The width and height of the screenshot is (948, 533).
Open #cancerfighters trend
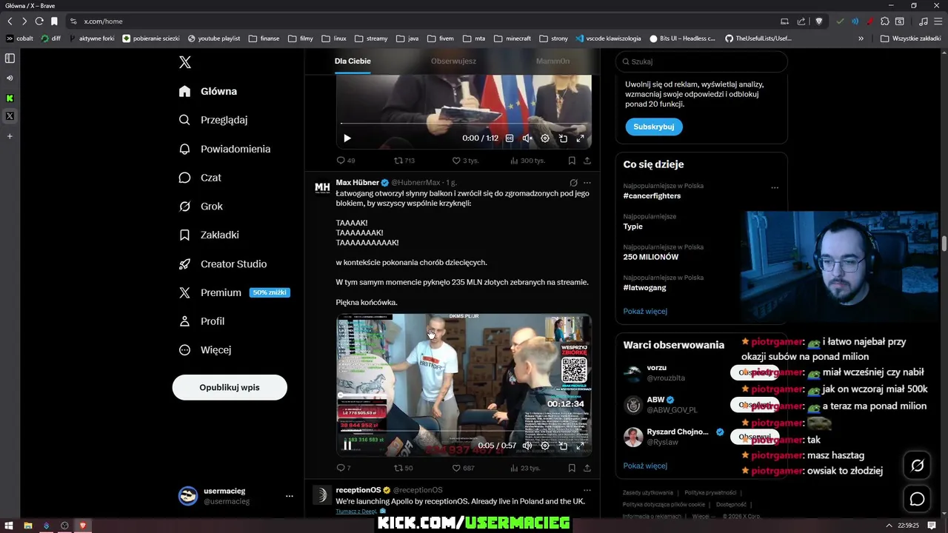(652, 195)
